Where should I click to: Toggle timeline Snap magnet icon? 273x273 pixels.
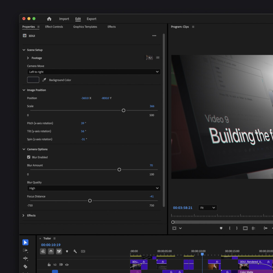tap(51, 251)
